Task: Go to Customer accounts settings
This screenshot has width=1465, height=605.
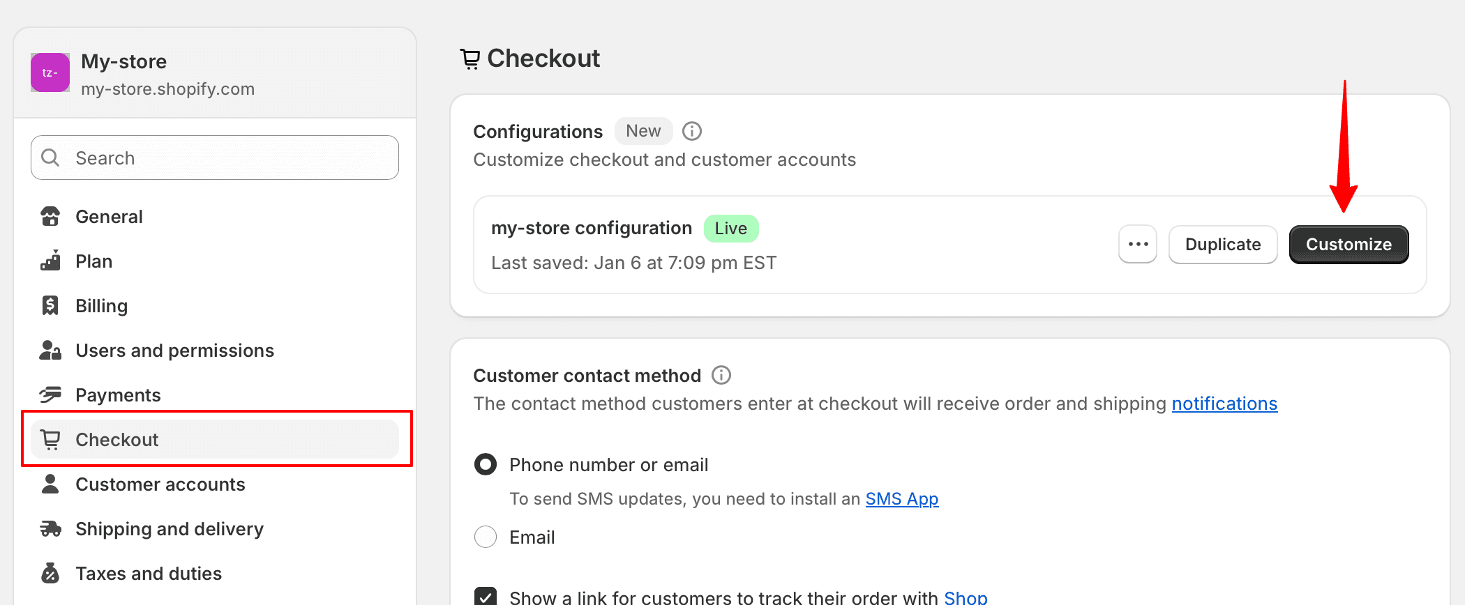Action: click(x=160, y=484)
